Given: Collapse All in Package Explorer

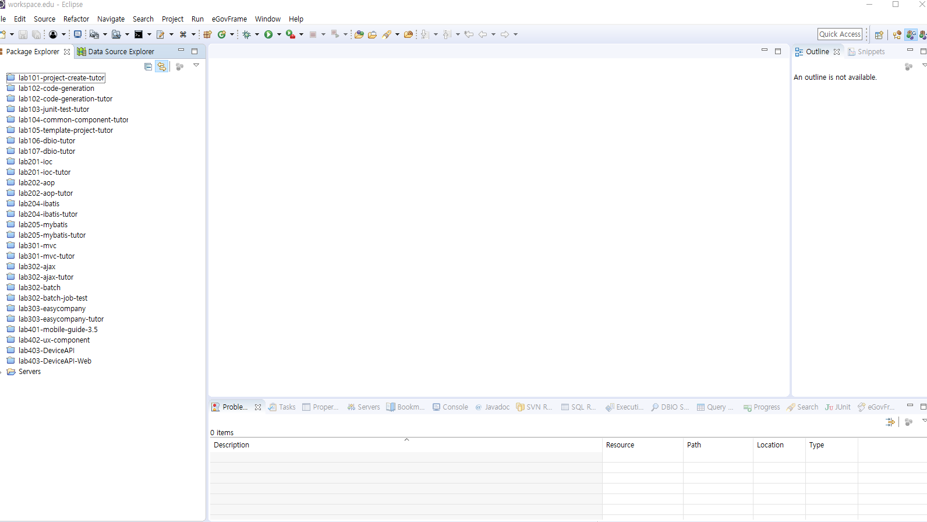Looking at the screenshot, I should pyautogui.click(x=148, y=67).
